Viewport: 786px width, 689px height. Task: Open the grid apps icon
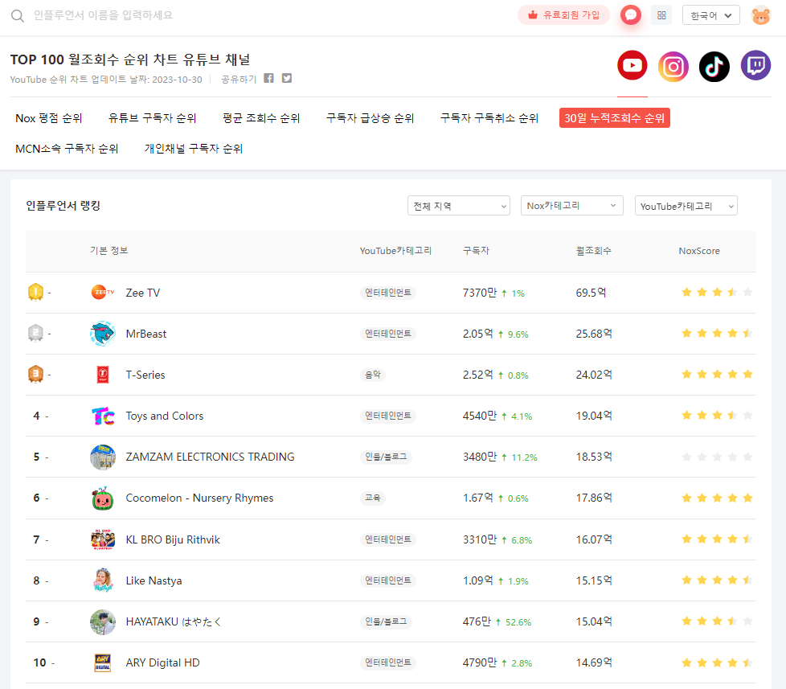click(x=661, y=15)
